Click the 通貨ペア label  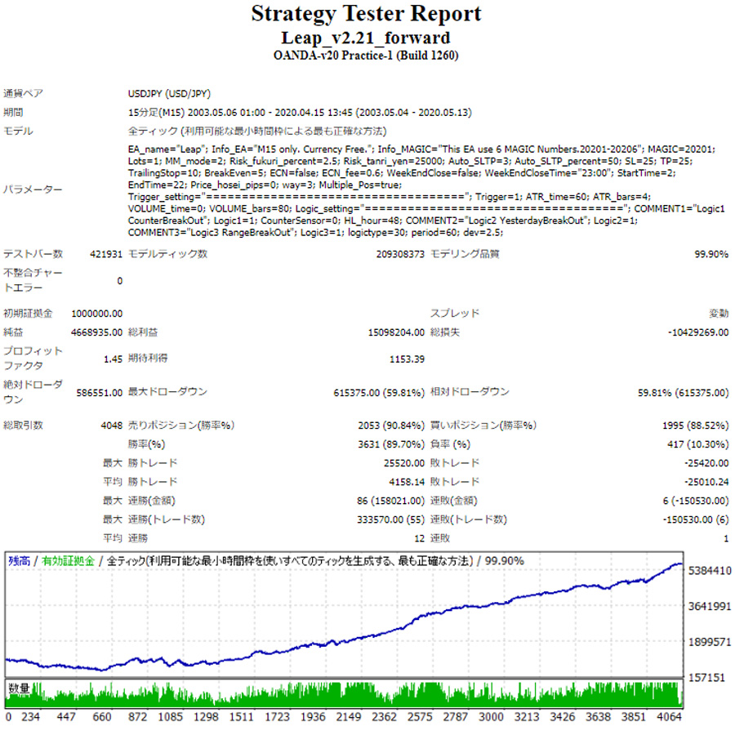click(x=23, y=93)
